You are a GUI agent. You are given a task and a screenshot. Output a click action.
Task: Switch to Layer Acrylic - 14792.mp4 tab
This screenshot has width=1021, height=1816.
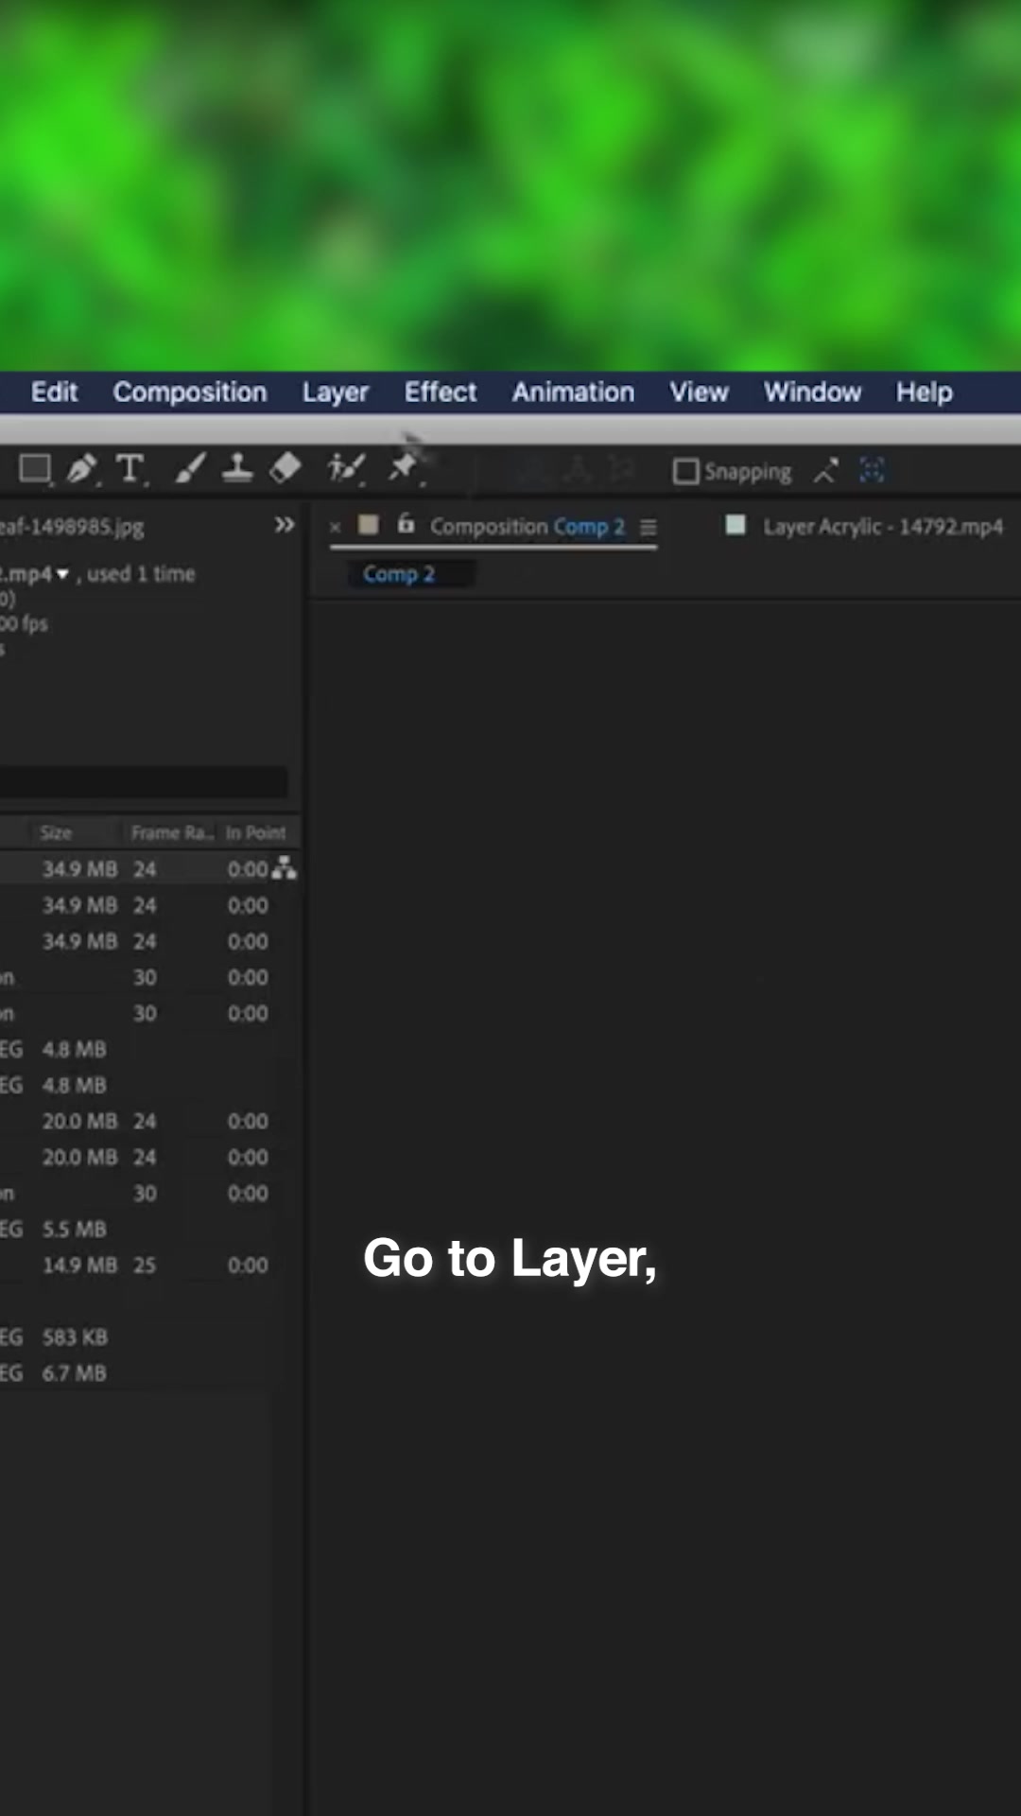[883, 527]
